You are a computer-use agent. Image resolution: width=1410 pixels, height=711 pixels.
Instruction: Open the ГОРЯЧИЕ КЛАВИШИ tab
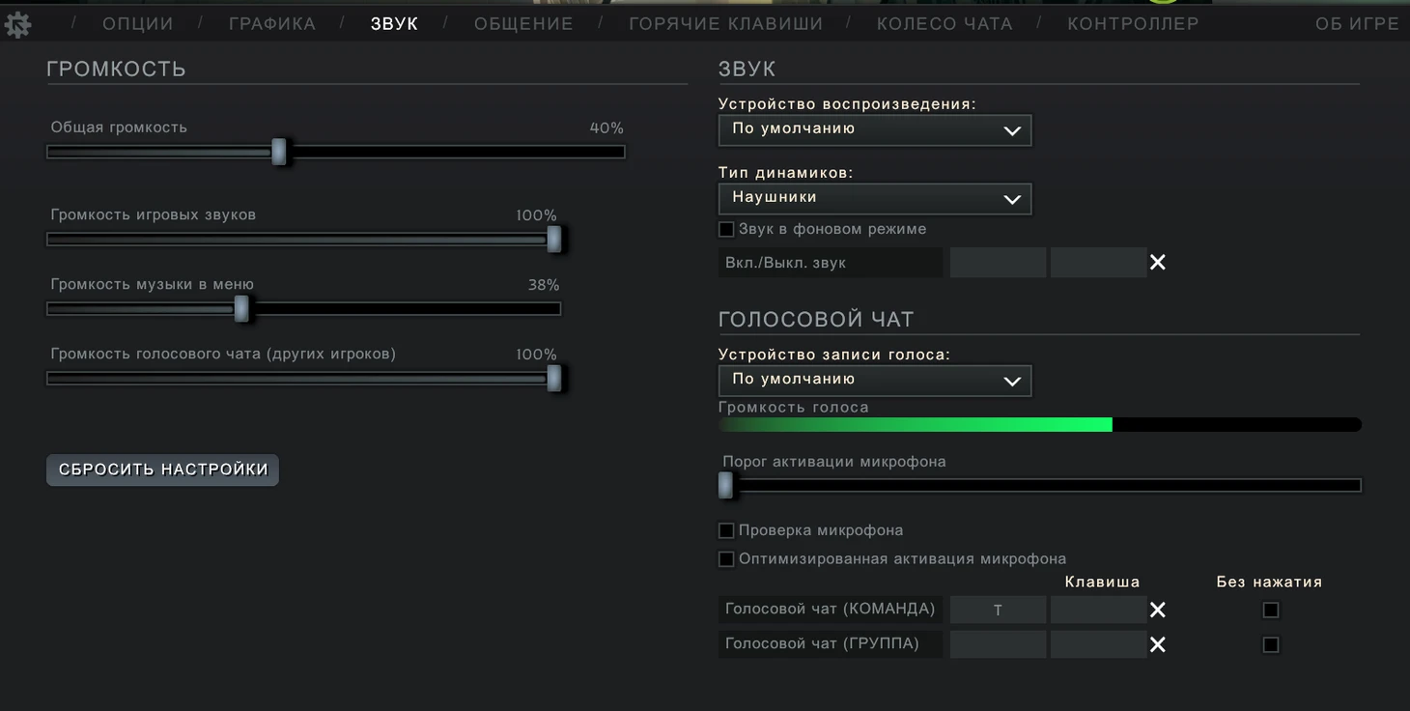click(x=725, y=24)
